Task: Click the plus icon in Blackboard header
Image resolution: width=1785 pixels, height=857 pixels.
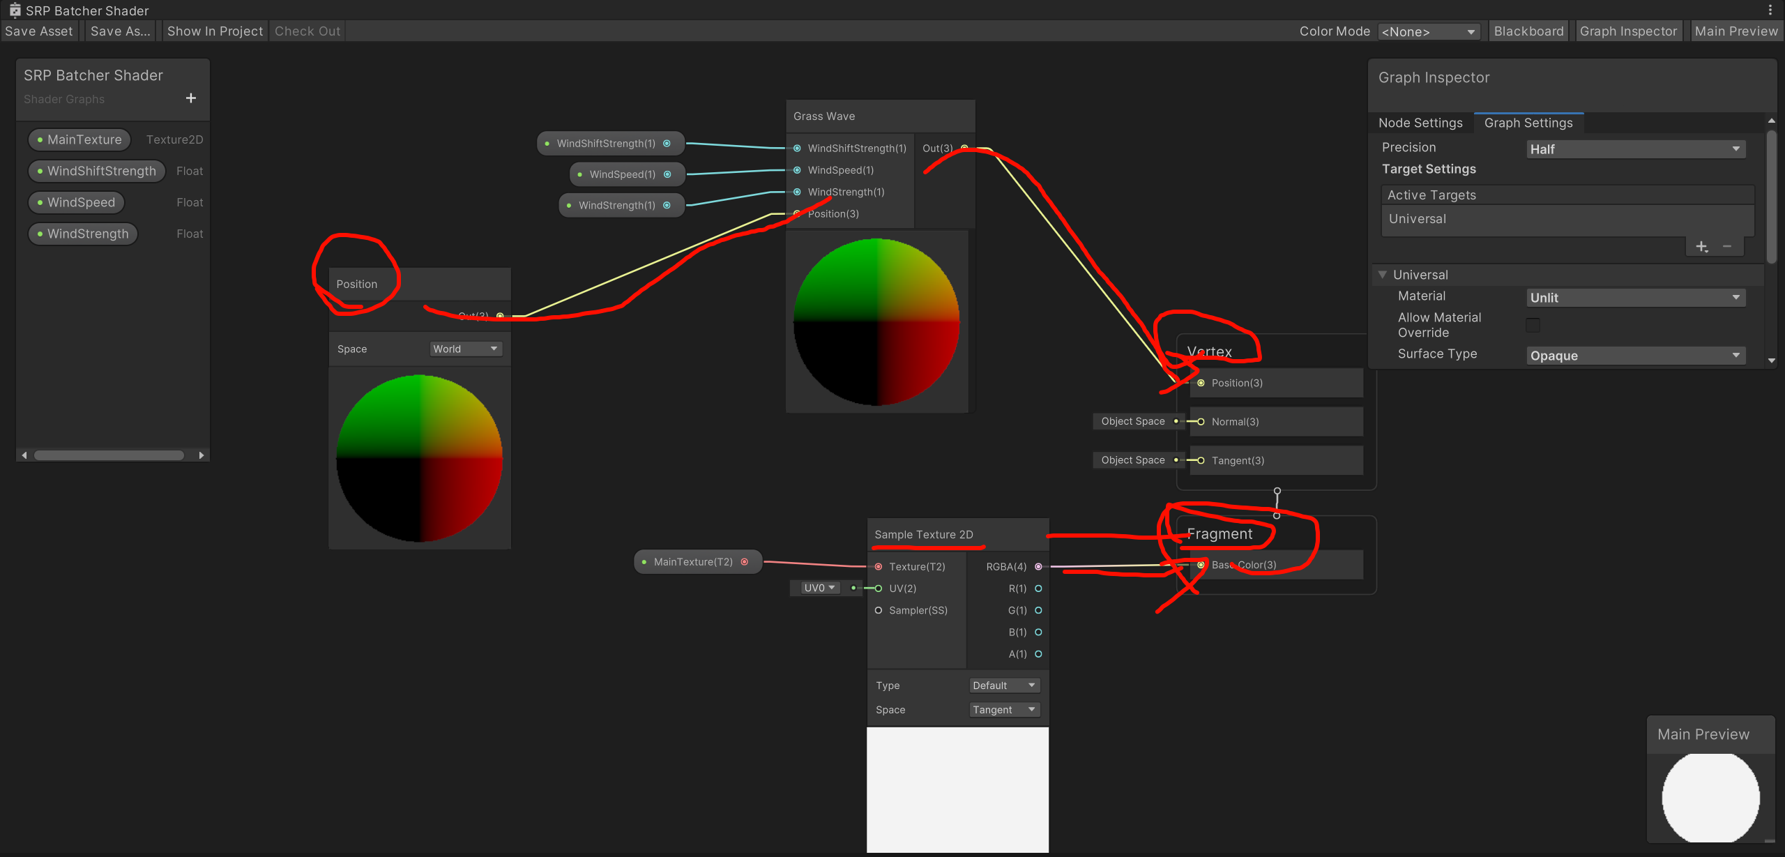Action: click(191, 98)
